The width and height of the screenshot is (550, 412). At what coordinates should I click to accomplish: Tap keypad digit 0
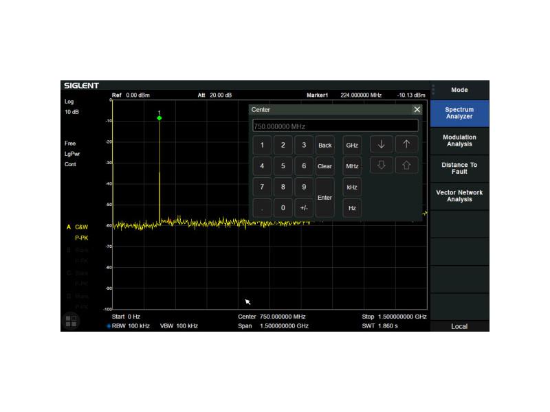(x=283, y=208)
